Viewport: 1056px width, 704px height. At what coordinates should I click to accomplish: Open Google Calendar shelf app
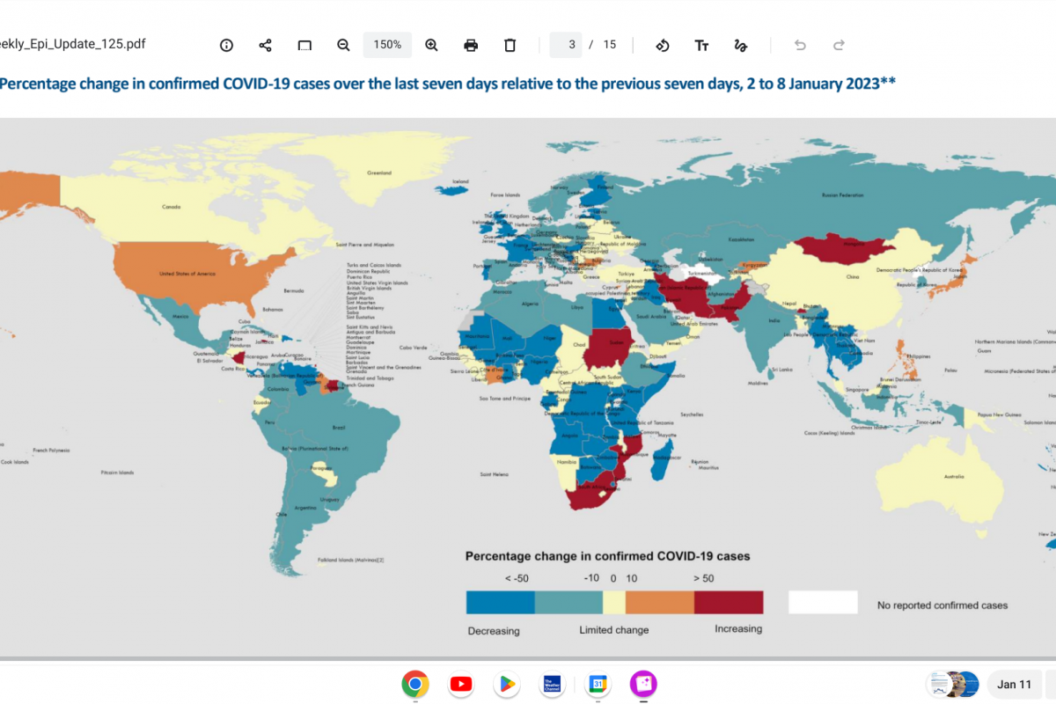[x=598, y=684]
